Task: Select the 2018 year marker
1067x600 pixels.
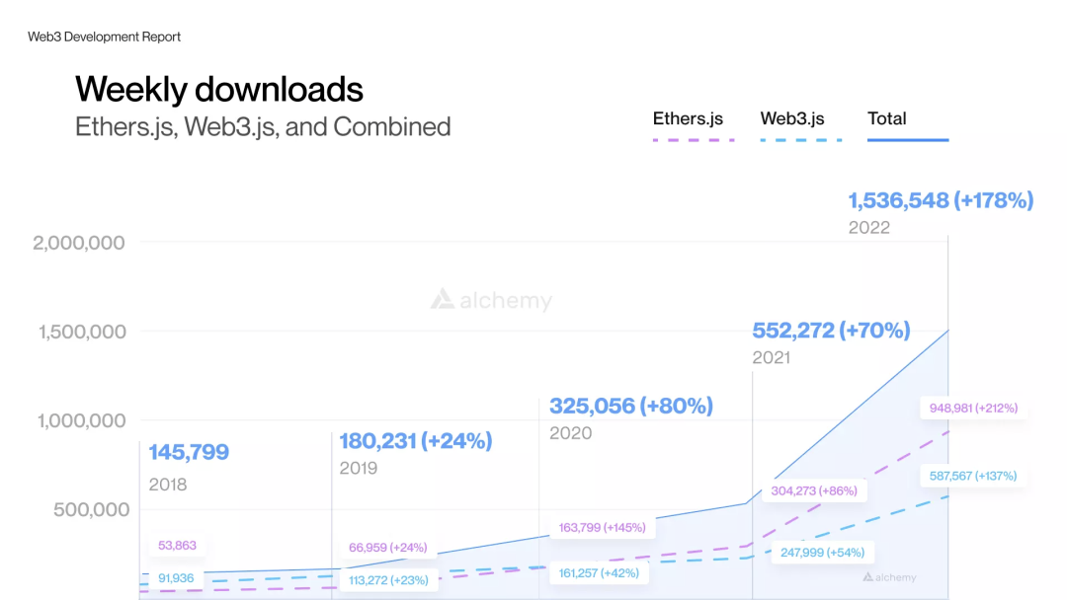Action: pyautogui.click(x=168, y=485)
